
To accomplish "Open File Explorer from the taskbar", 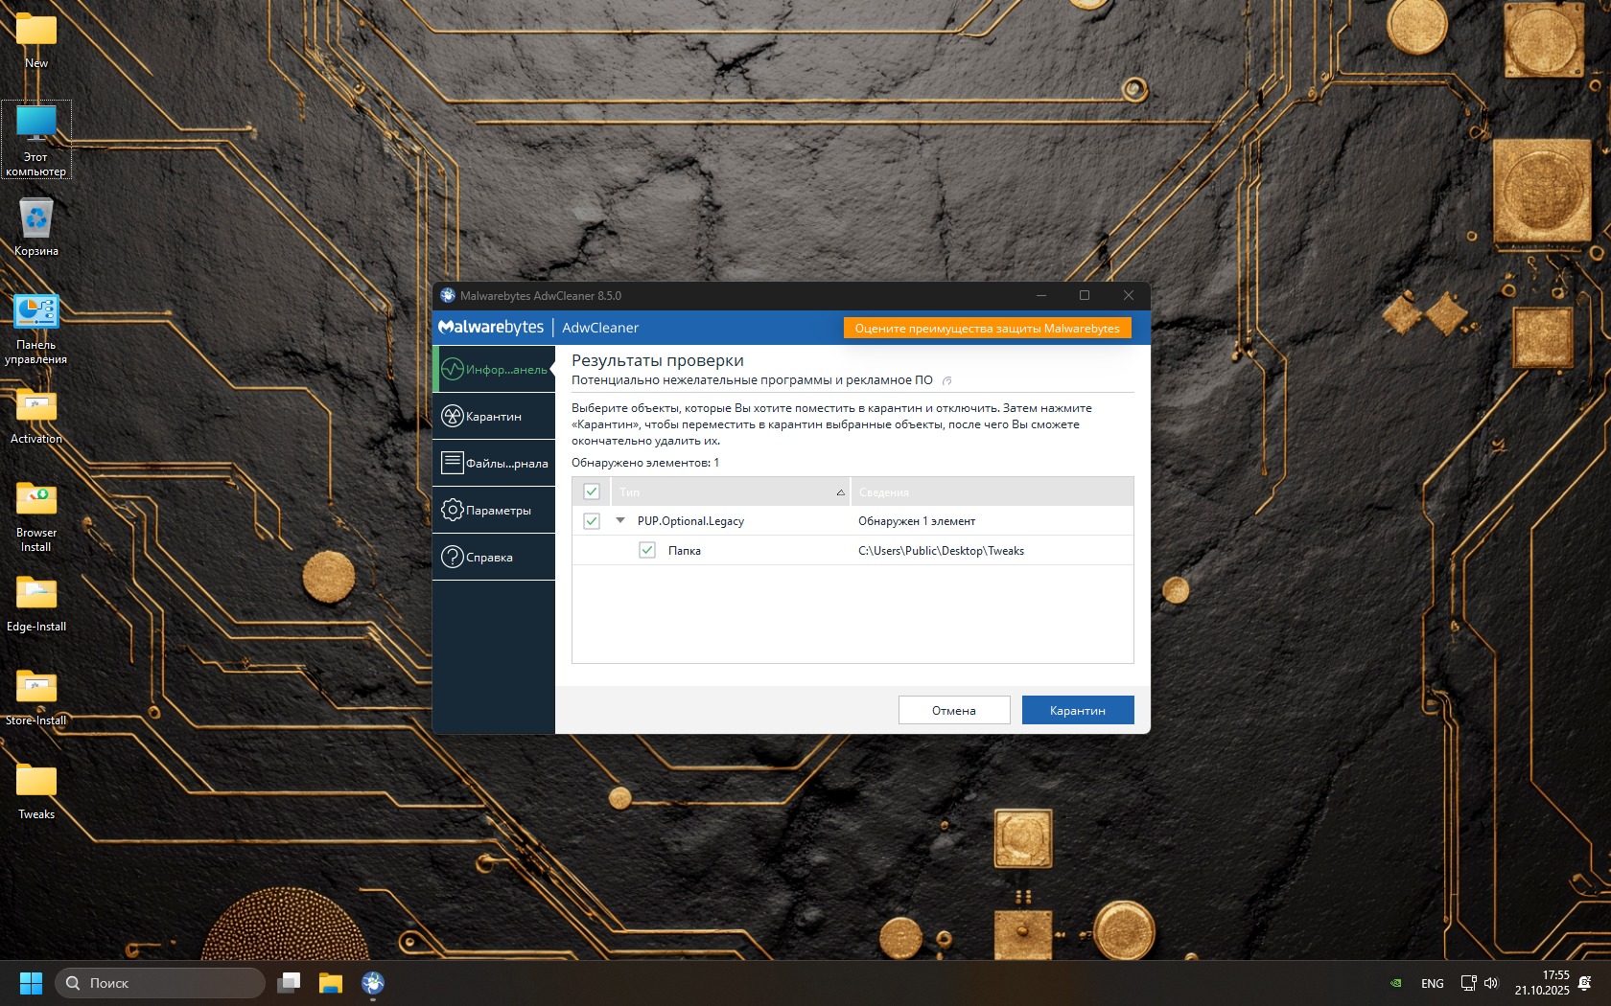I will [x=331, y=983].
